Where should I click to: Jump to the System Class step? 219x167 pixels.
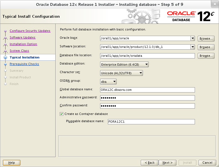point(19,51)
